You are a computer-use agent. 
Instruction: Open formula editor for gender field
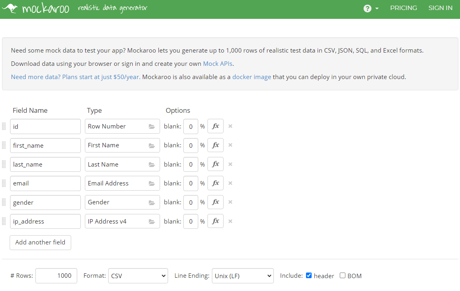[x=216, y=202]
